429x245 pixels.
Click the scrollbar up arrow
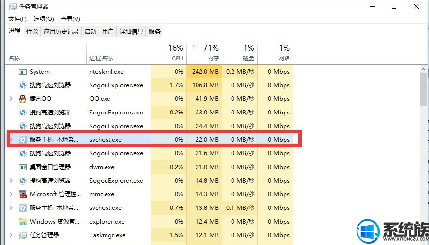(424, 70)
